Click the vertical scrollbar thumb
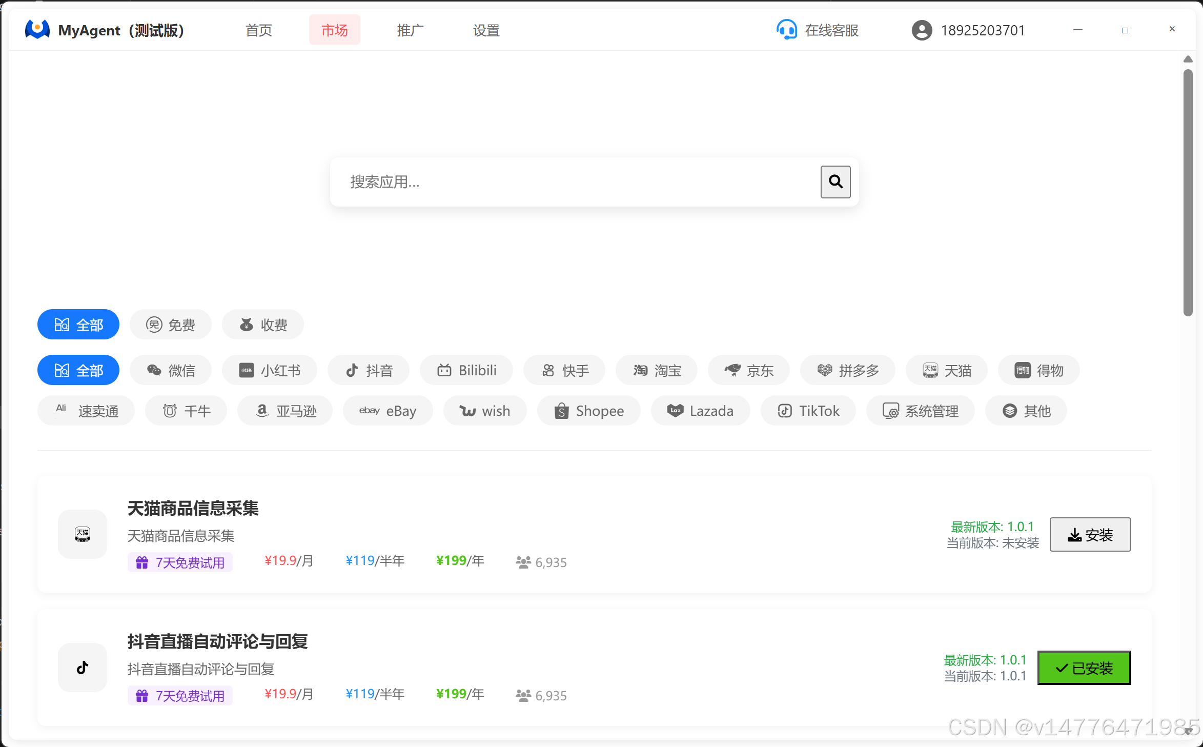 (1188, 193)
